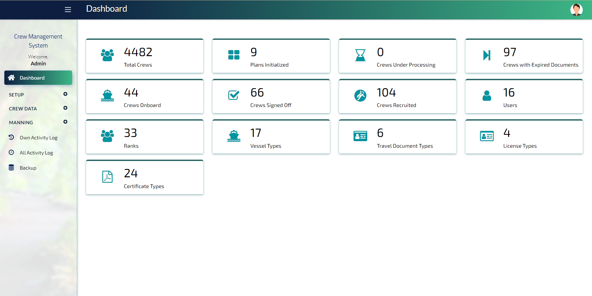The width and height of the screenshot is (592, 296).
Task: Open Own Activity Log
Action: pyautogui.click(x=38, y=138)
